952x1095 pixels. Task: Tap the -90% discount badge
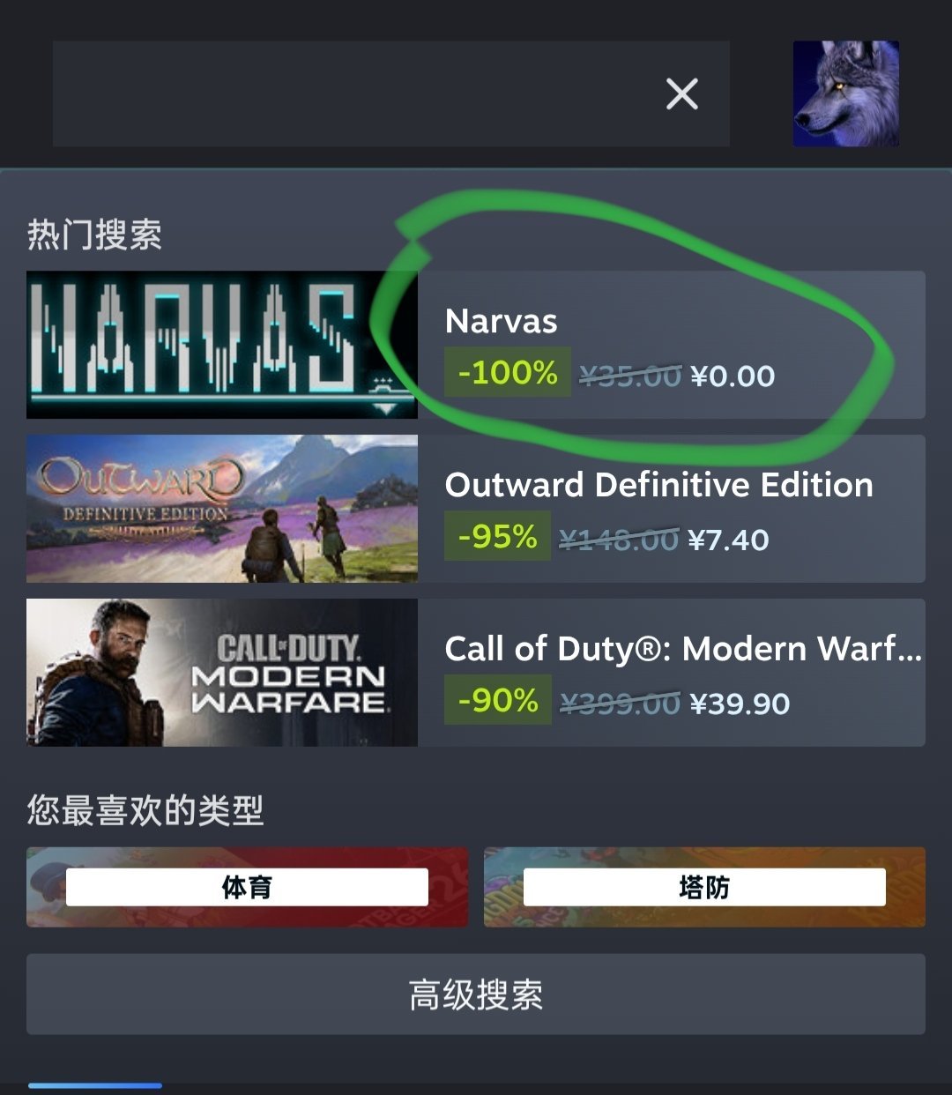498,700
